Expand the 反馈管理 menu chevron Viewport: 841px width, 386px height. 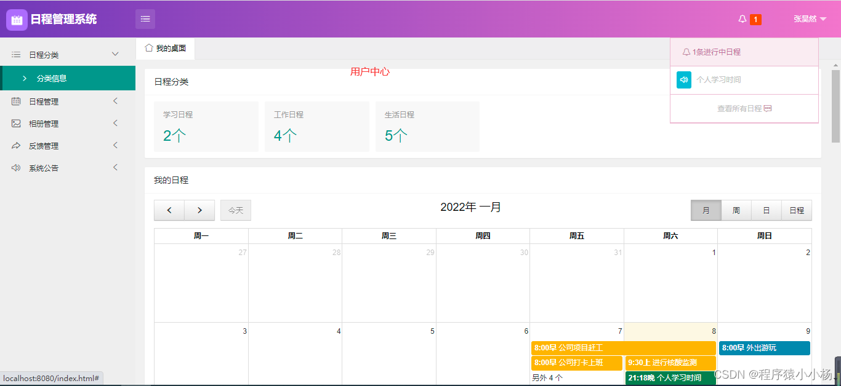(x=115, y=145)
